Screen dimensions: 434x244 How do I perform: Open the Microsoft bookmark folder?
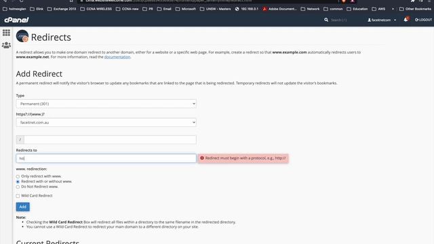point(185,9)
